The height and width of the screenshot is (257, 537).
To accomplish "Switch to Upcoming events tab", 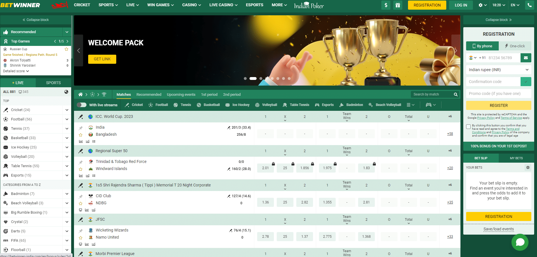I will [181, 94].
